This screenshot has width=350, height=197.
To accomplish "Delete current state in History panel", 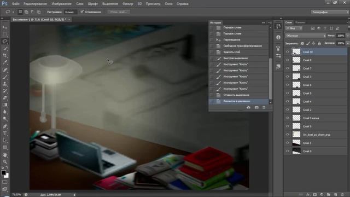I will (x=264, y=107).
